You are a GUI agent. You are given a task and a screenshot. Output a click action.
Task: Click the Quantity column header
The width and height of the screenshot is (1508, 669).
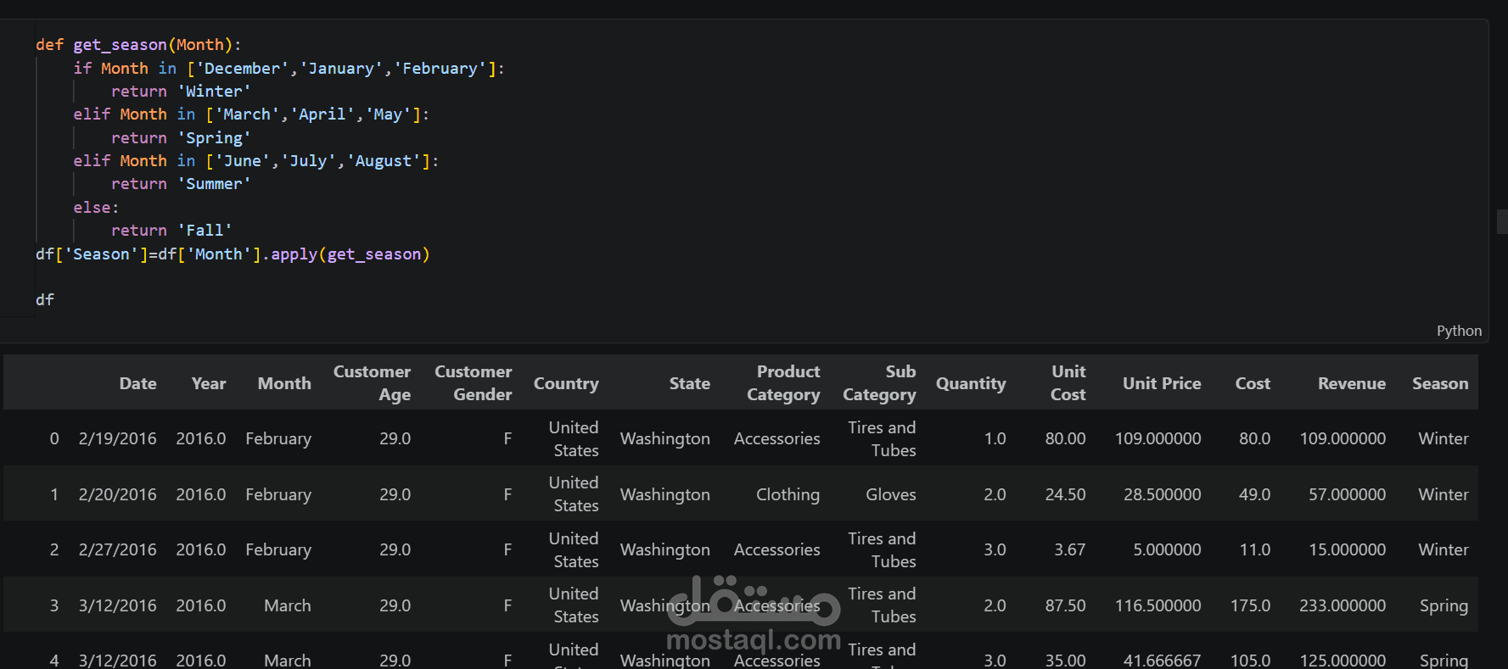(971, 383)
